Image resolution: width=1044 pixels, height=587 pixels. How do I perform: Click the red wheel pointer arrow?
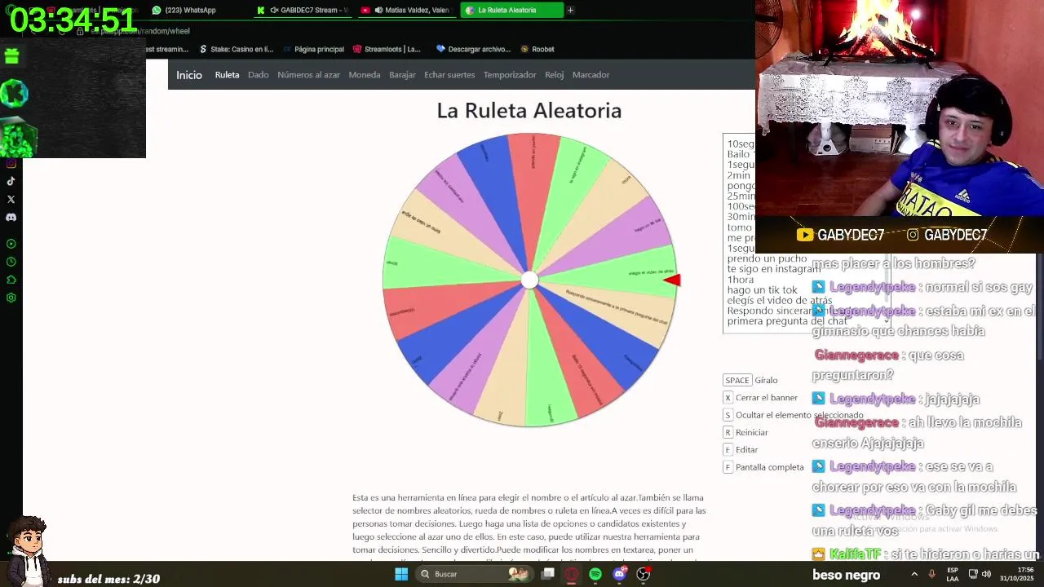click(x=671, y=280)
